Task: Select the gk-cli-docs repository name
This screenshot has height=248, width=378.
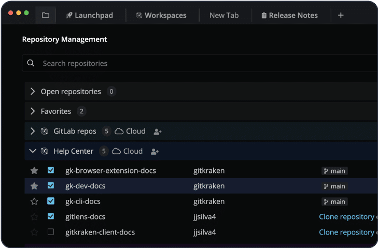Action: (x=83, y=201)
